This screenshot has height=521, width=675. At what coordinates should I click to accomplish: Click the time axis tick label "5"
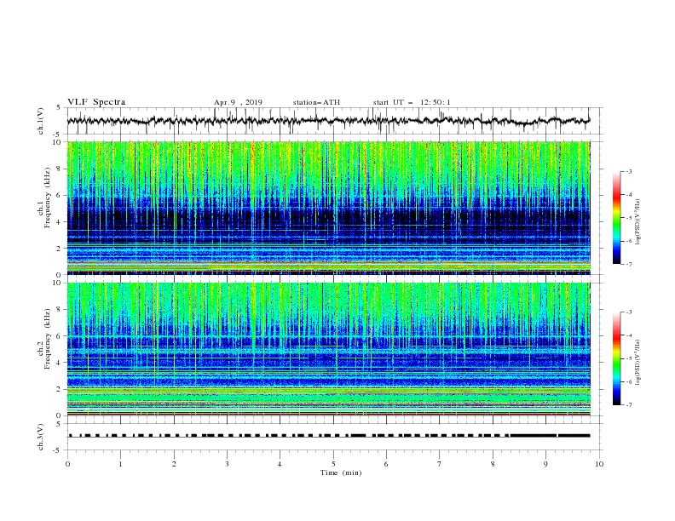click(333, 464)
